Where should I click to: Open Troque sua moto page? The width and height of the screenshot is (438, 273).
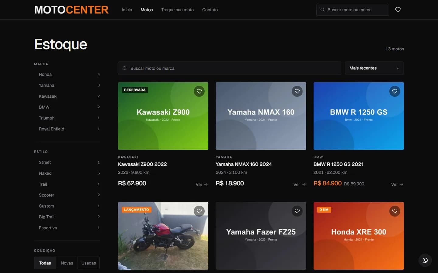177,10
